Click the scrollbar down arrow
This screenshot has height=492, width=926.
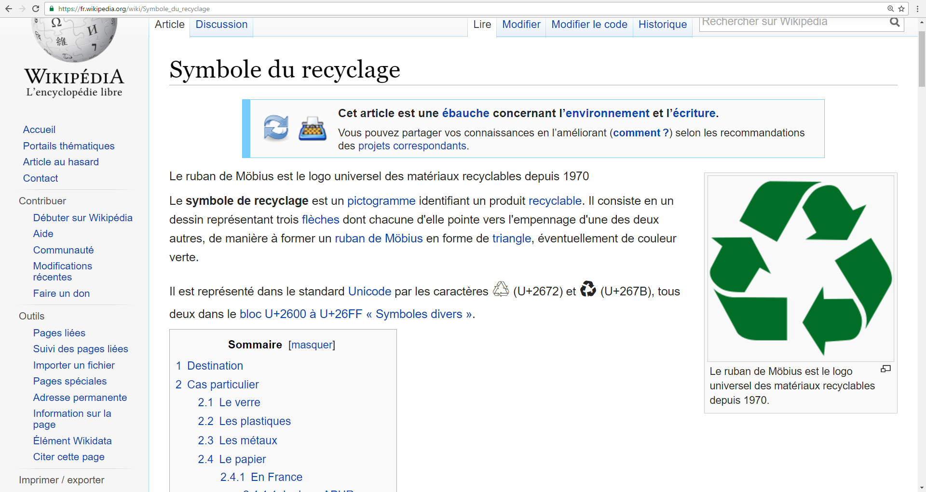(x=922, y=487)
